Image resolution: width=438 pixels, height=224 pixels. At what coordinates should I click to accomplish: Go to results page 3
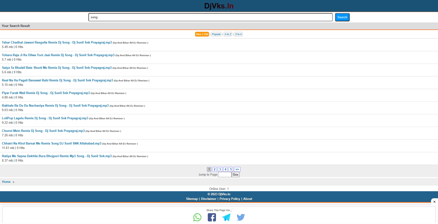coord(220,169)
